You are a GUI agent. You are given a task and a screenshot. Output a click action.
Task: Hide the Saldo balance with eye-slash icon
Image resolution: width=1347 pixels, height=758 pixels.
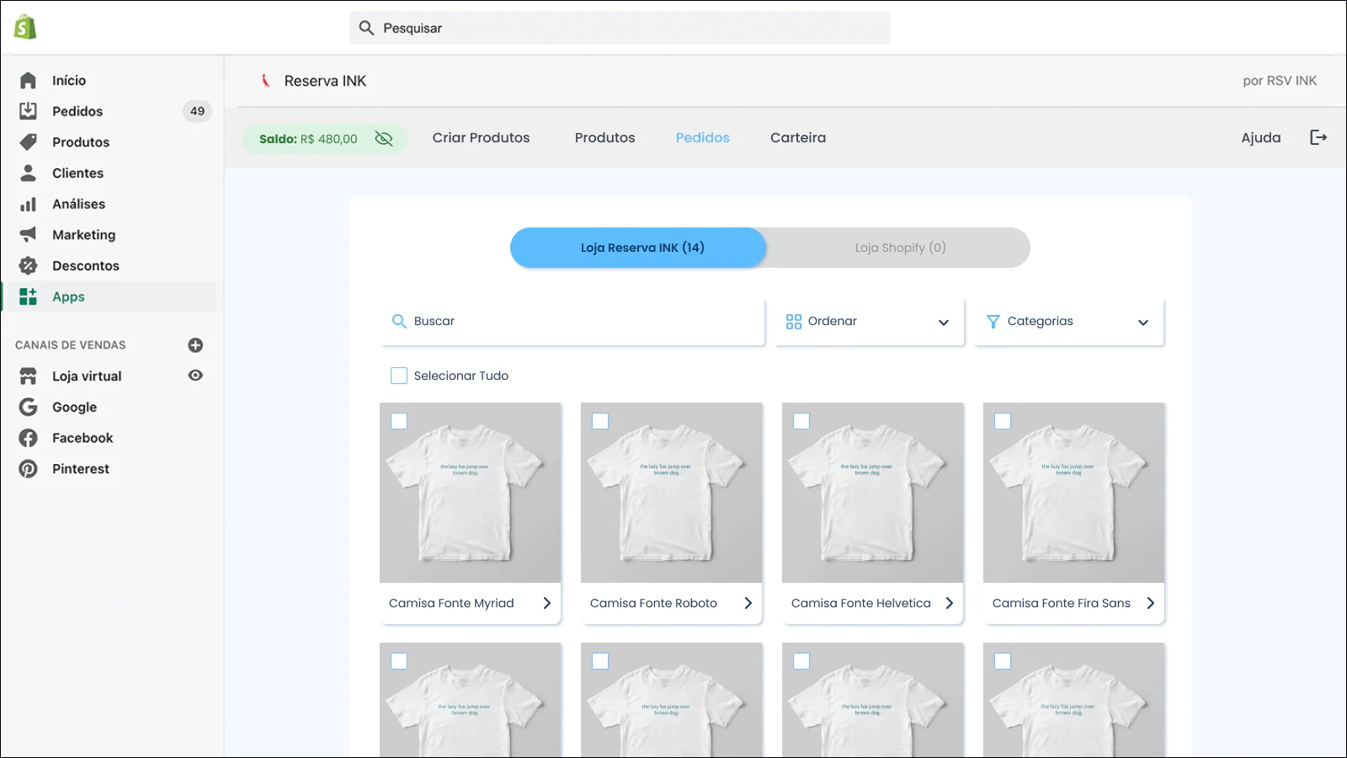pyautogui.click(x=384, y=138)
